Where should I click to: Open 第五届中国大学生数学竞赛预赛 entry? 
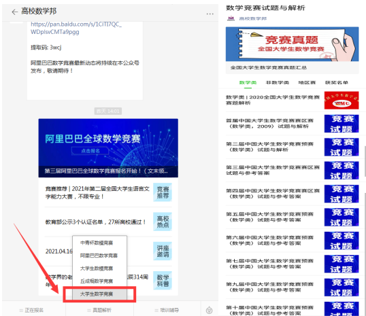[x=269, y=217]
